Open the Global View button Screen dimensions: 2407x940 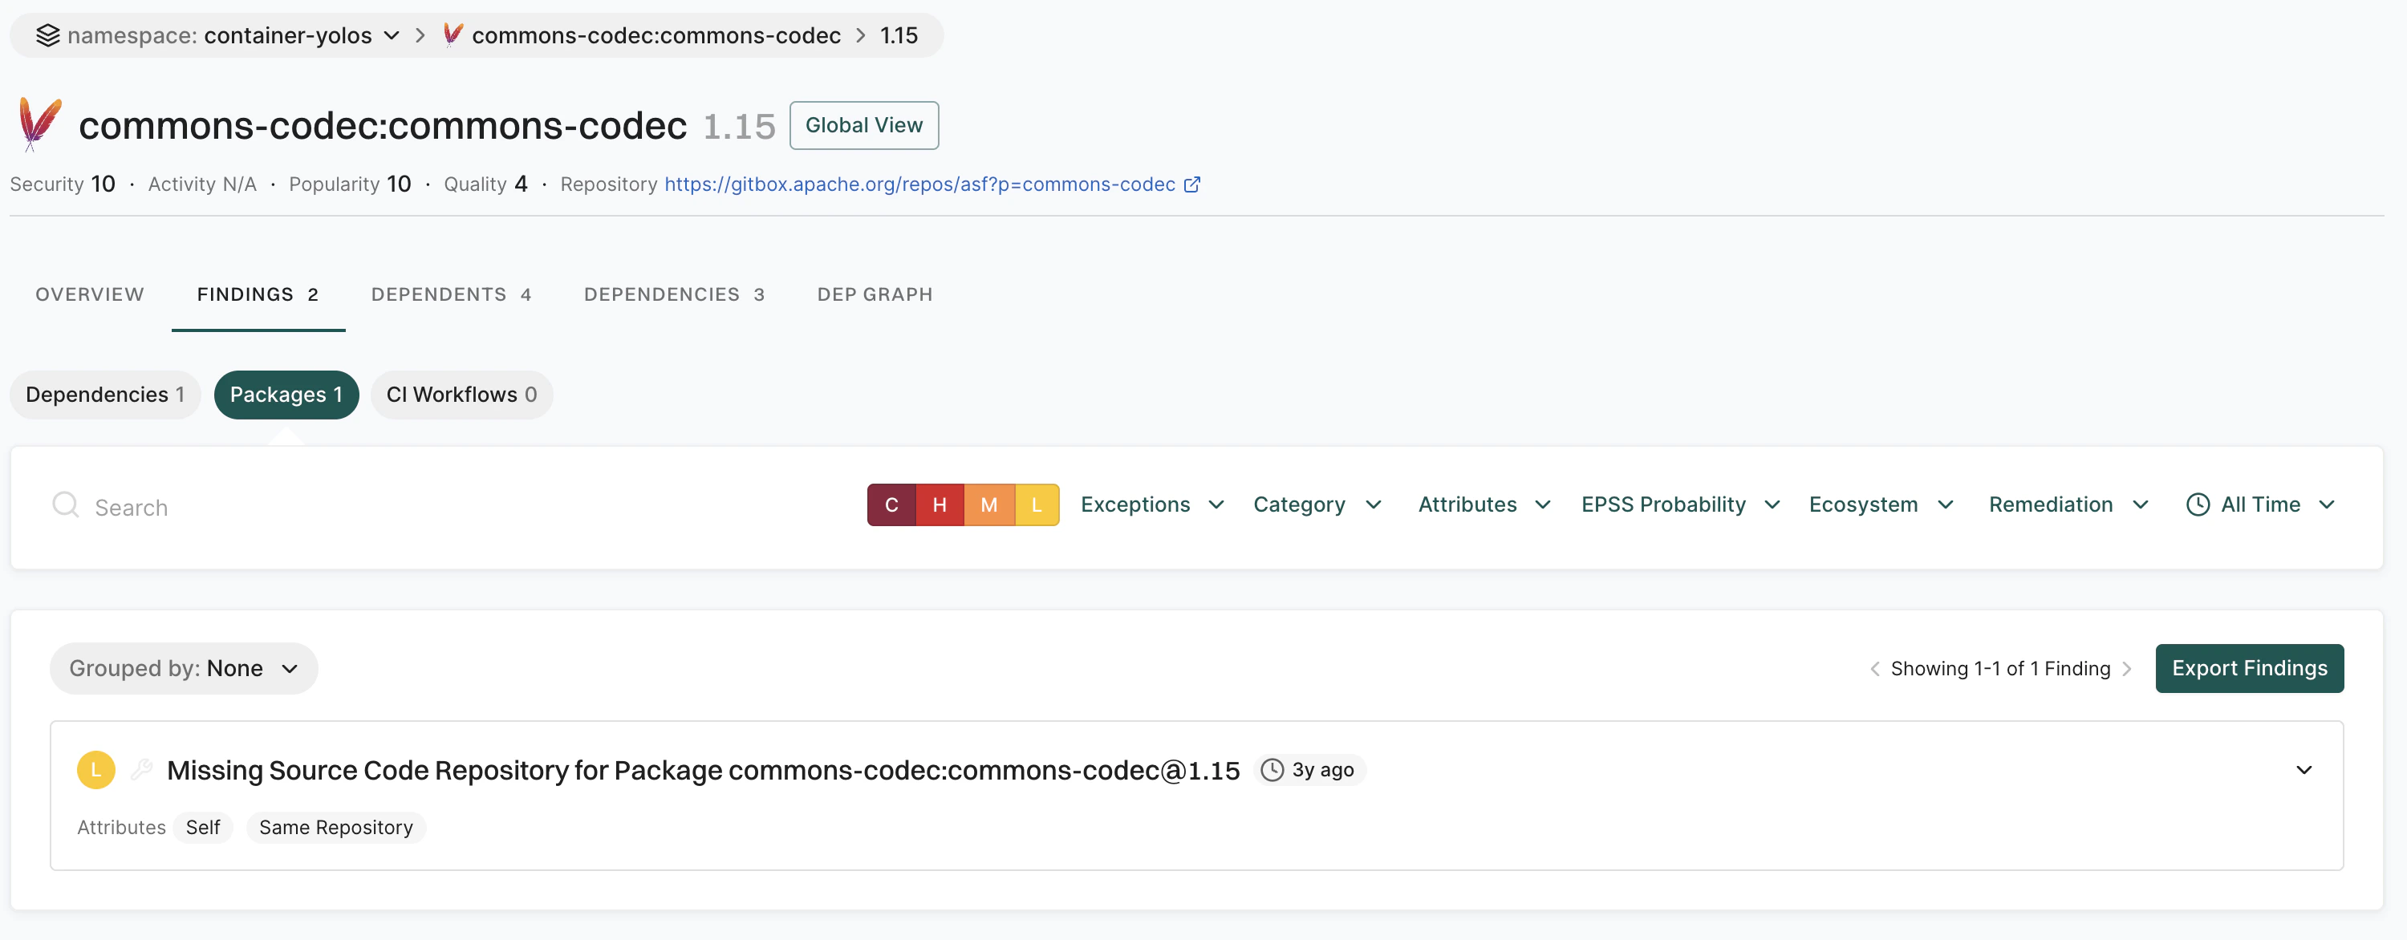[x=863, y=125]
